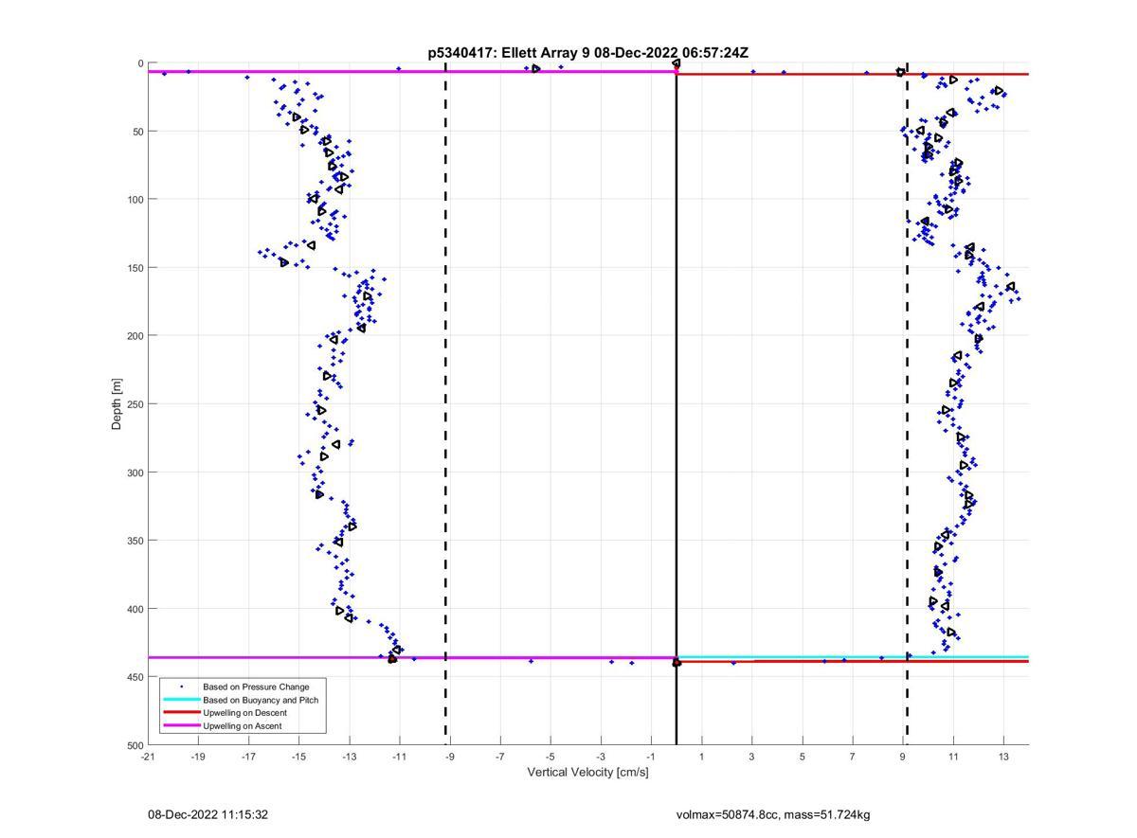1137x838 pixels.
Task: Click x-axis tick label '-9'
Action: click(450, 757)
